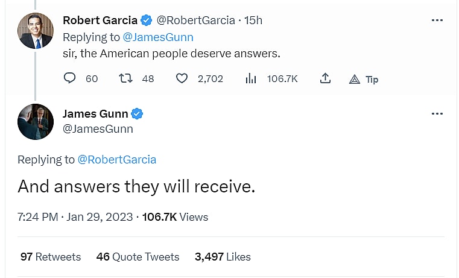View the 46 Quote Tweets list
Image resolution: width=459 pixels, height=278 pixels.
pyautogui.click(x=138, y=257)
